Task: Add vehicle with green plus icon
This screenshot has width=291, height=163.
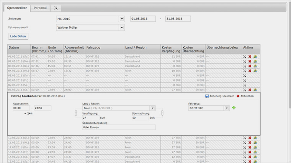Action: pos(234,108)
